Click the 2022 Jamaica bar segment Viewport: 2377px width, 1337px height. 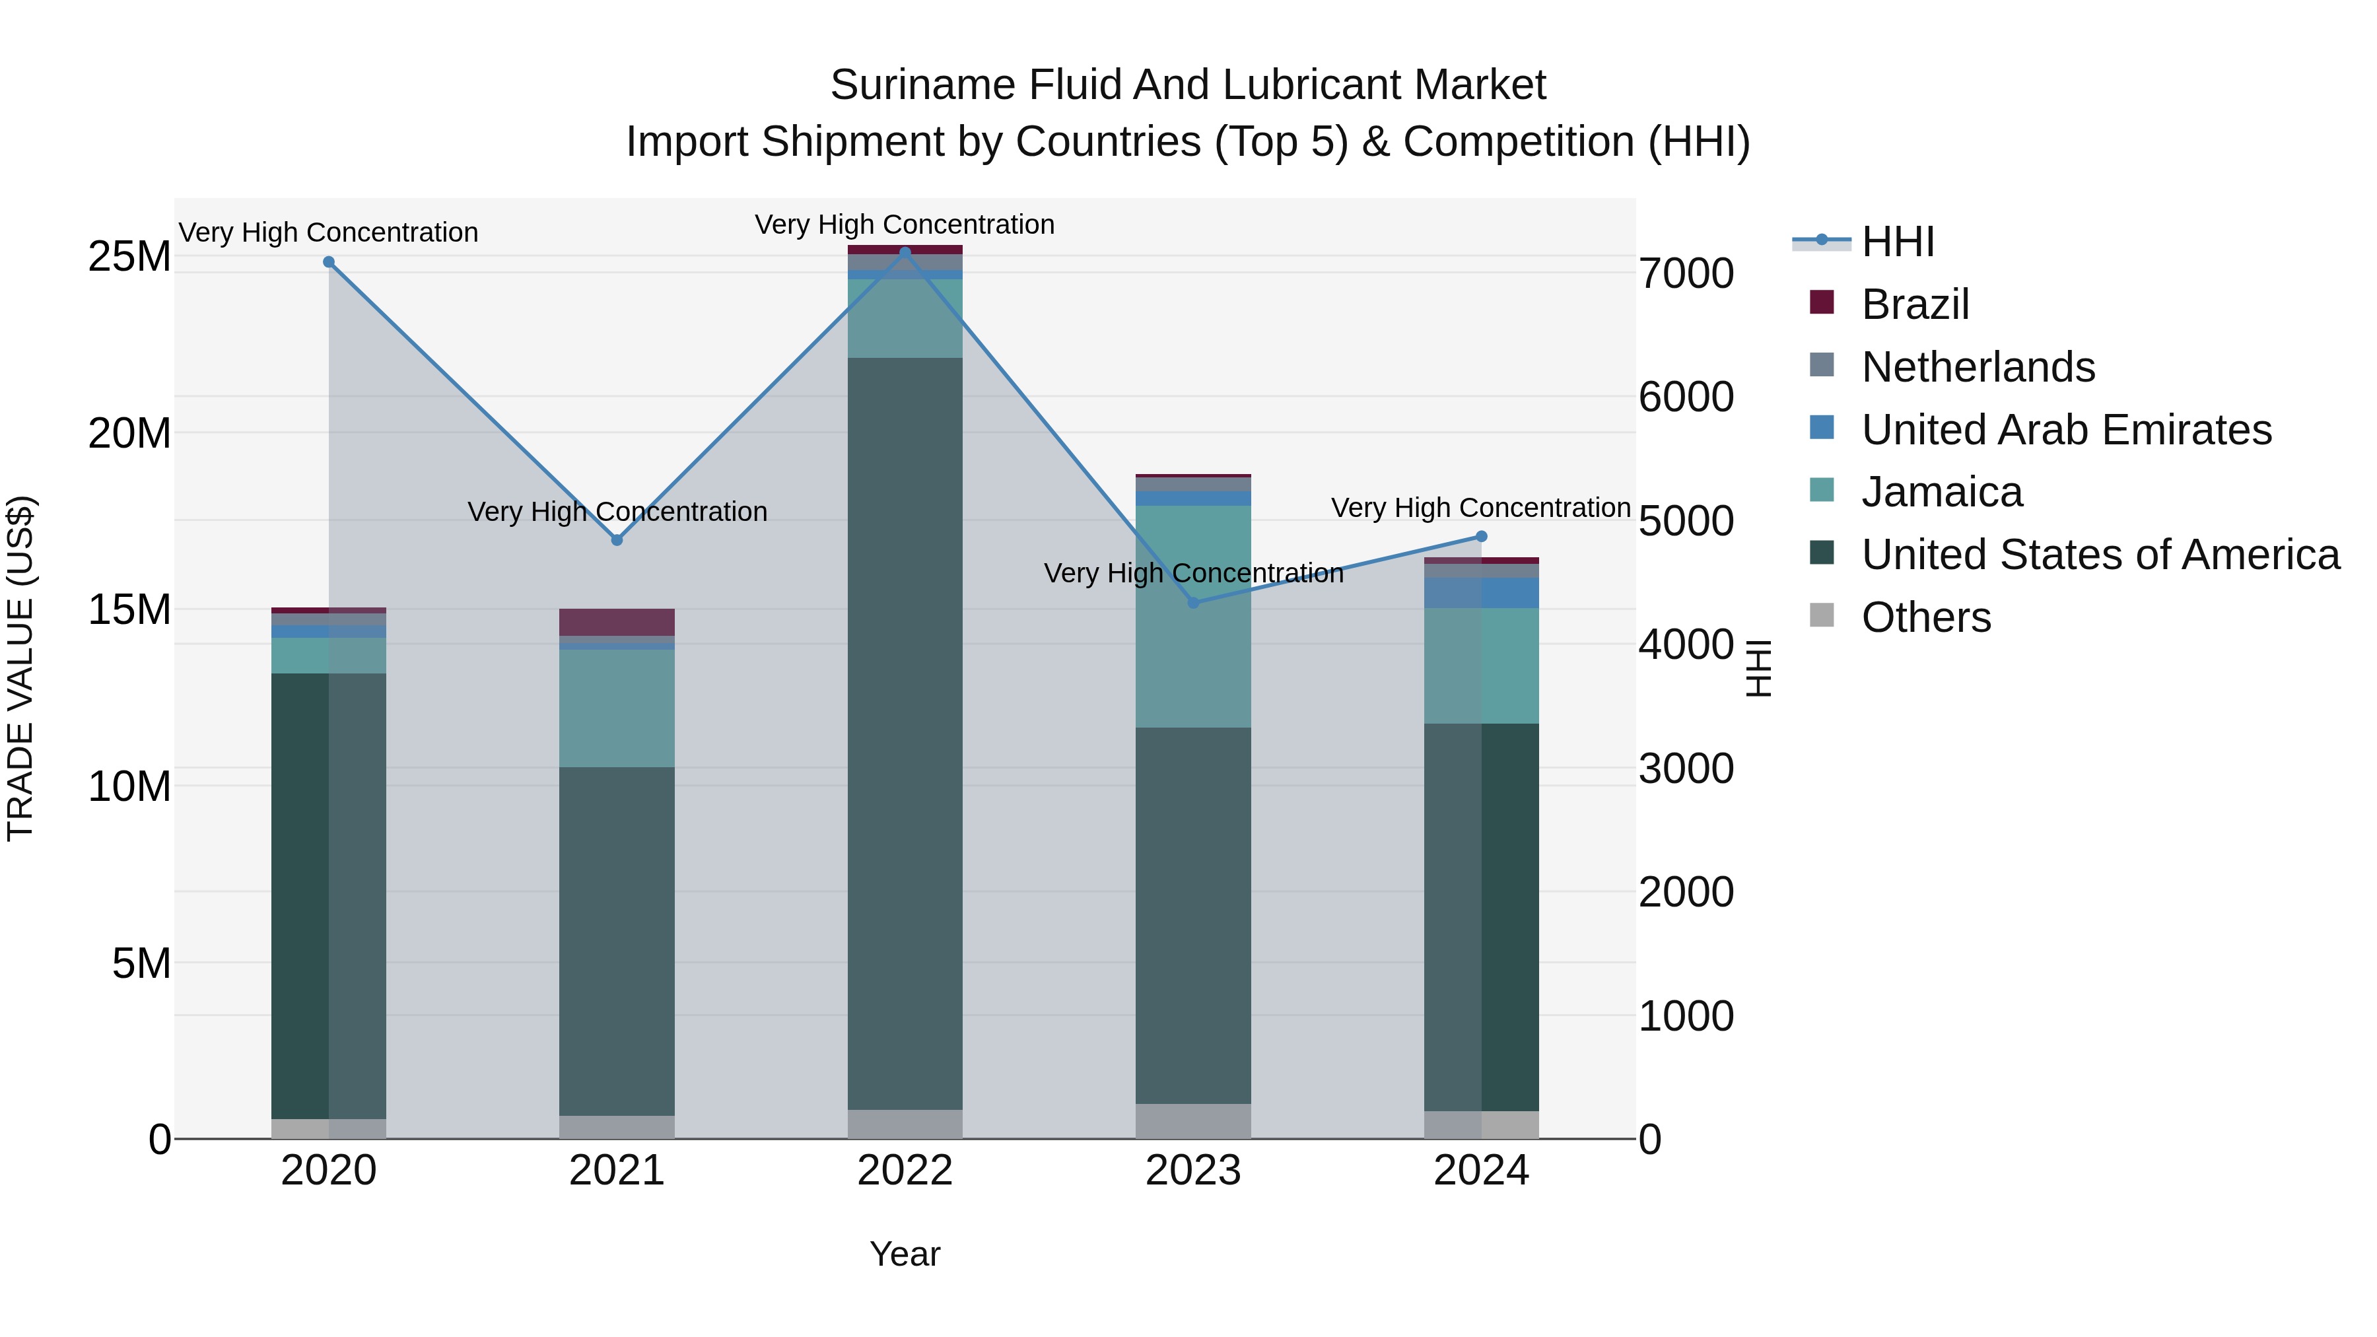click(x=905, y=318)
